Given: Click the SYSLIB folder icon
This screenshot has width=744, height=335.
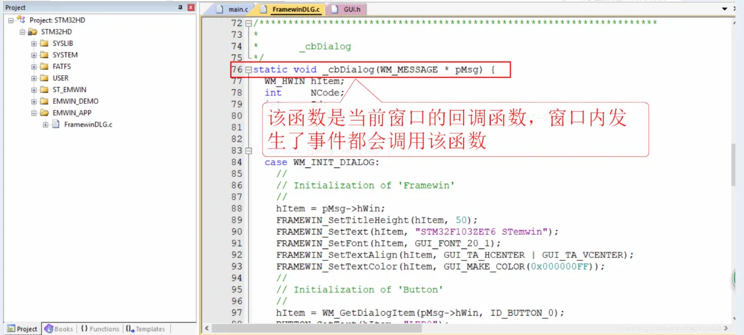Looking at the screenshot, I should (44, 43).
